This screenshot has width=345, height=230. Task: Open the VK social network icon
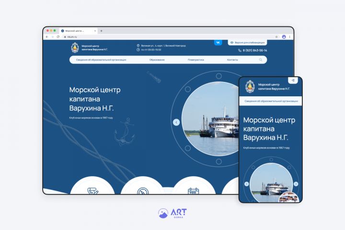(x=218, y=43)
